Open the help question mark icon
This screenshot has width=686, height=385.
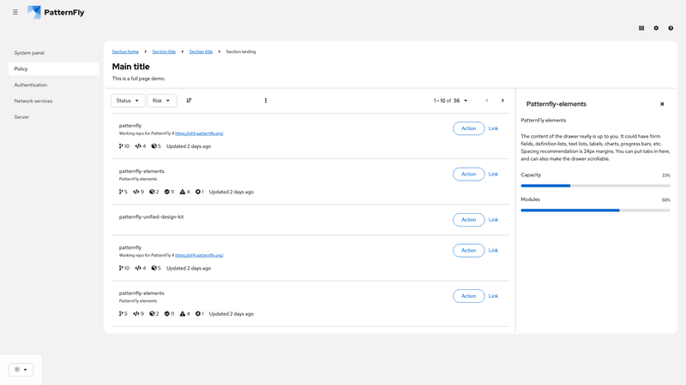tap(671, 28)
